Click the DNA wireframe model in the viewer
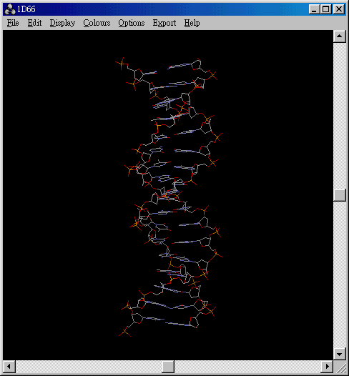The height and width of the screenshot is (376, 349). click(171, 197)
